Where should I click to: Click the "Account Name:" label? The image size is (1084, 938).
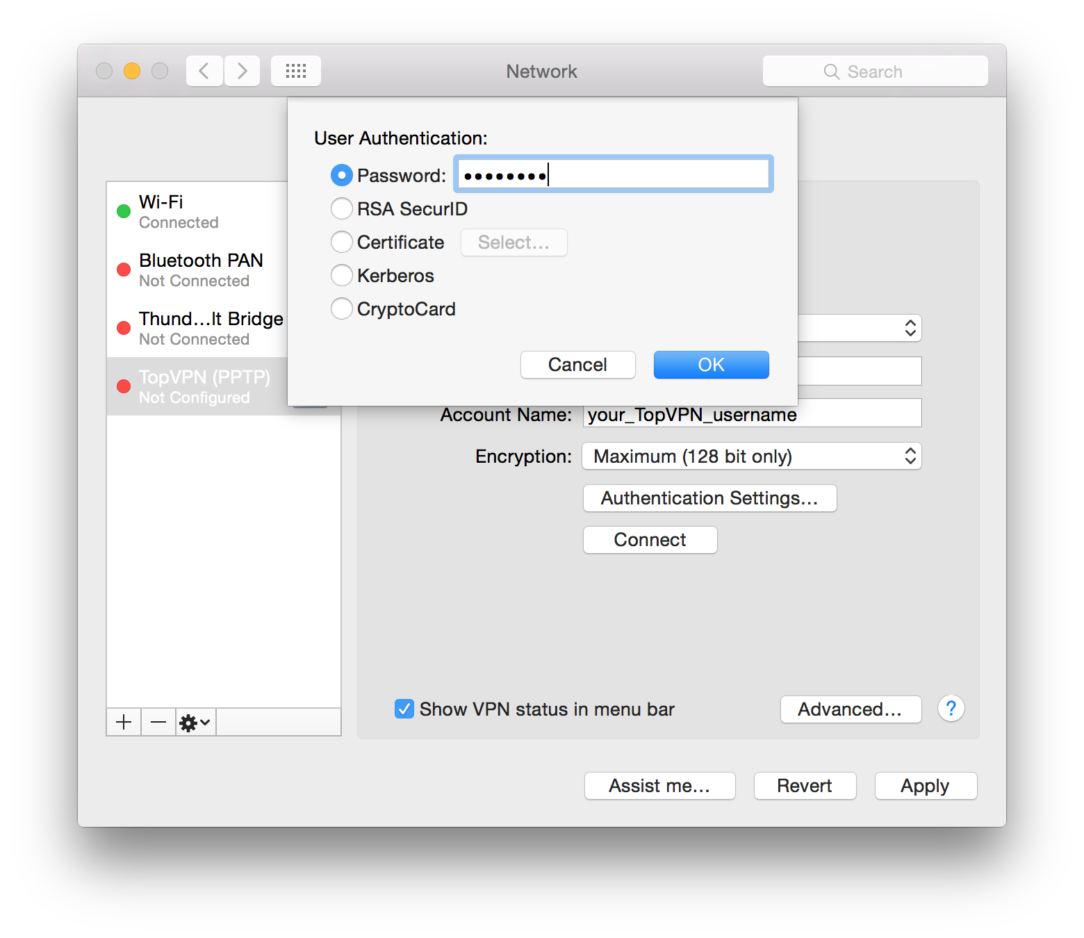[x=506, y=415]
